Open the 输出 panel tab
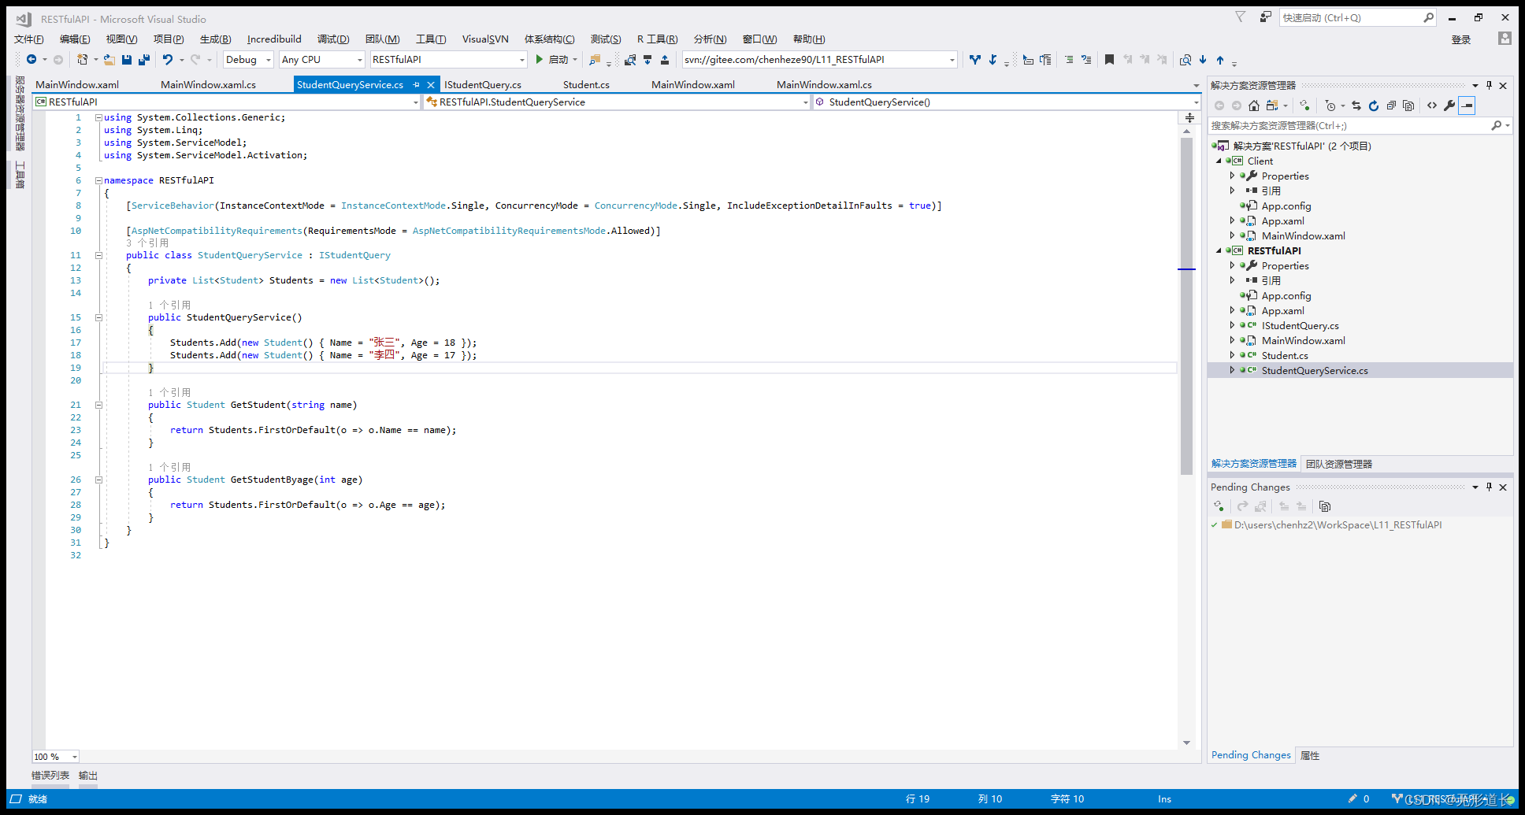The height and width of the screenshot is (815, 1525). 88,776
